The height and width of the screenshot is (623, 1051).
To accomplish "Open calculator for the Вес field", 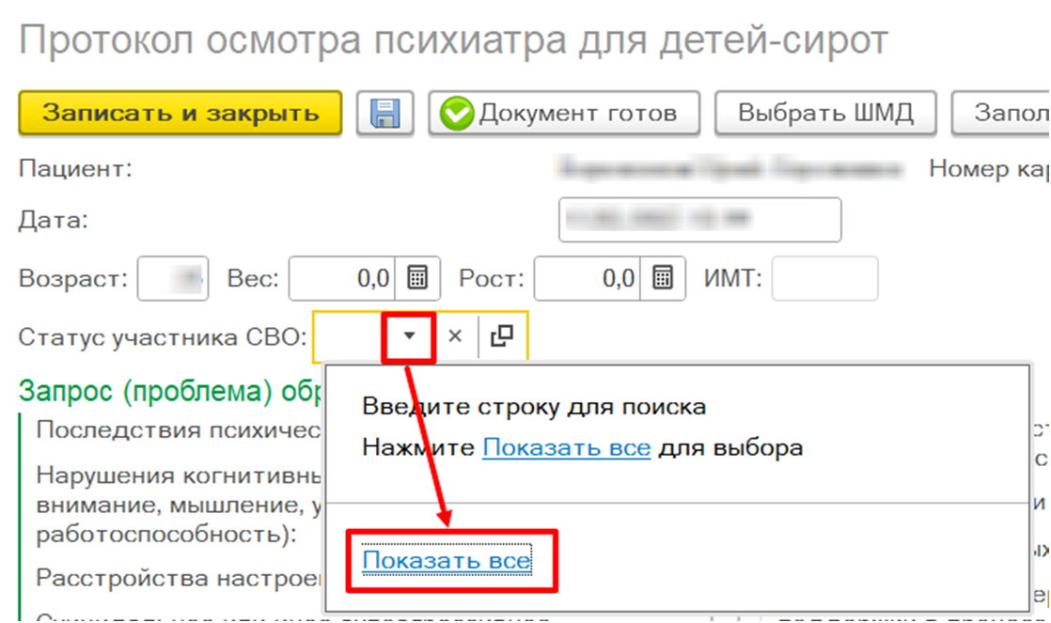I will 417,278.
